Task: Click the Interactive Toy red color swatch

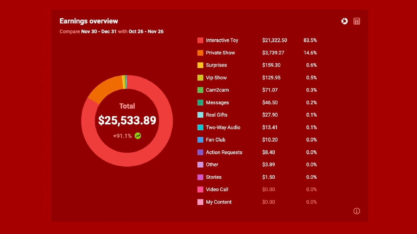Action: pos(200,40)
